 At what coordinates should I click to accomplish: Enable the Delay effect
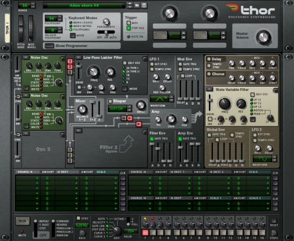(x=209, y=59)
